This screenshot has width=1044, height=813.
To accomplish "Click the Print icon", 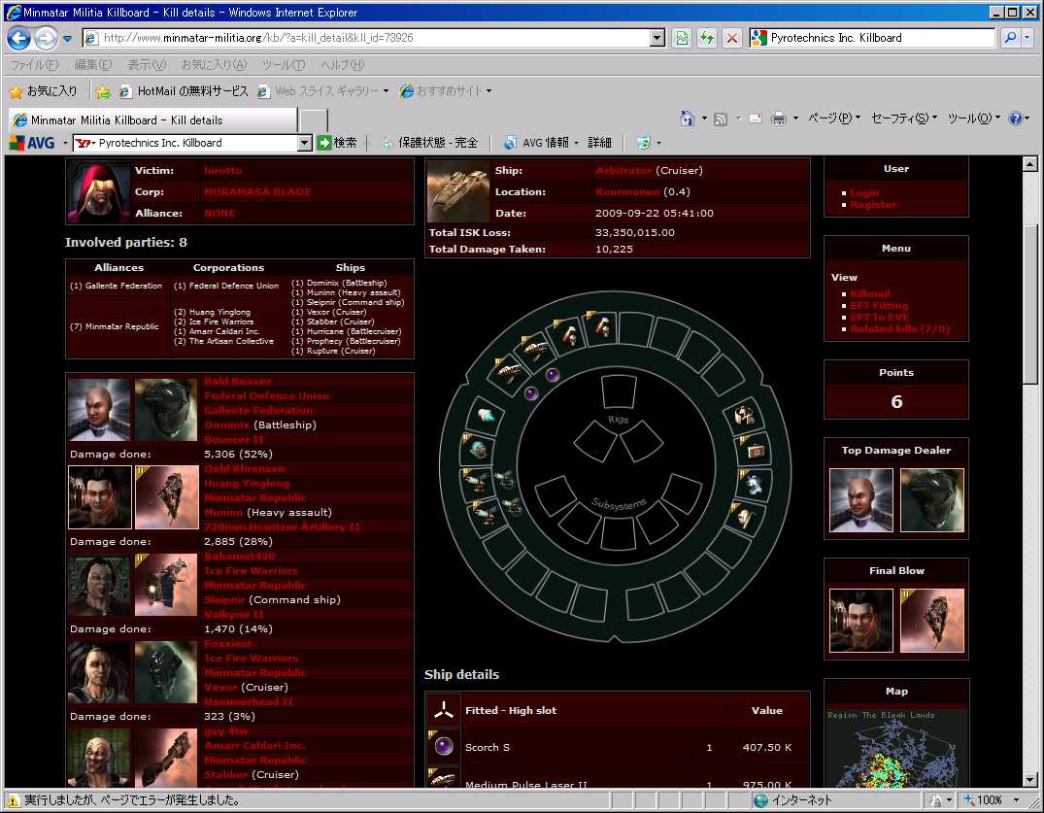I will 778,119.
